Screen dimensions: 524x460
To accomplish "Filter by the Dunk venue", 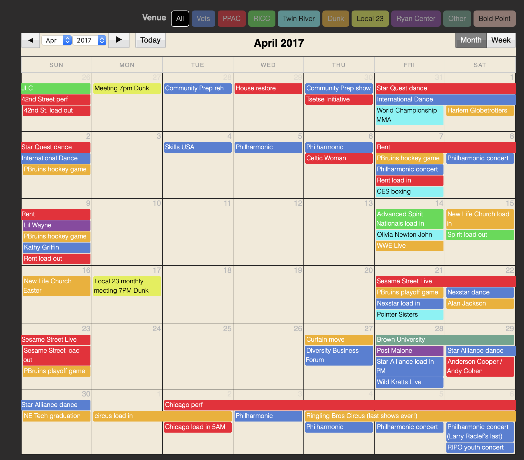I will point(336,19).
